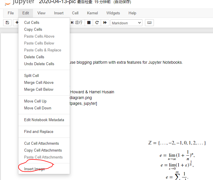Open the View menu

(x=41, y=13)
